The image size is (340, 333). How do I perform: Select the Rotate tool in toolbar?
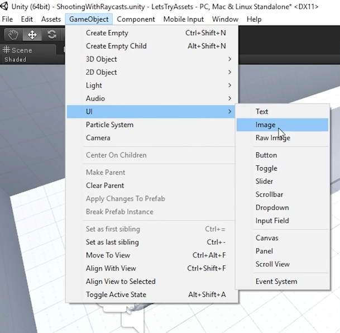pos(52,35)
